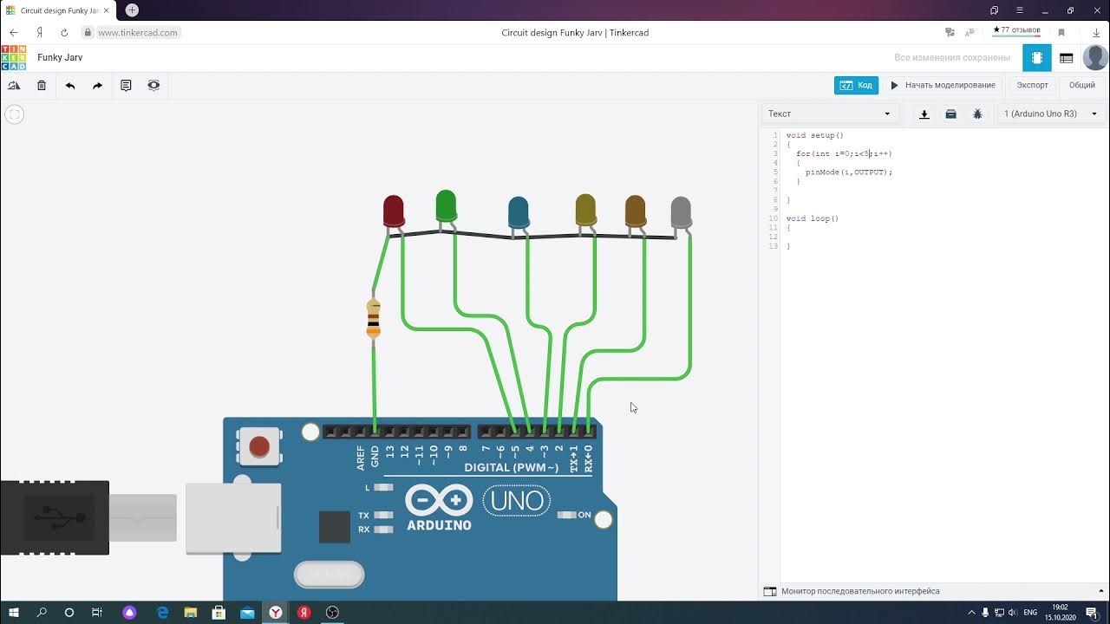Click the Tinkercad logo
The width and height of the screenshot is (1110, 624).
13,57
